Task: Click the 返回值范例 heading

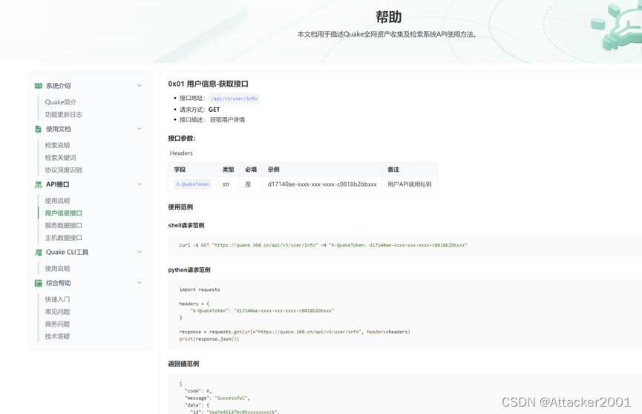Action: [183, 364]
